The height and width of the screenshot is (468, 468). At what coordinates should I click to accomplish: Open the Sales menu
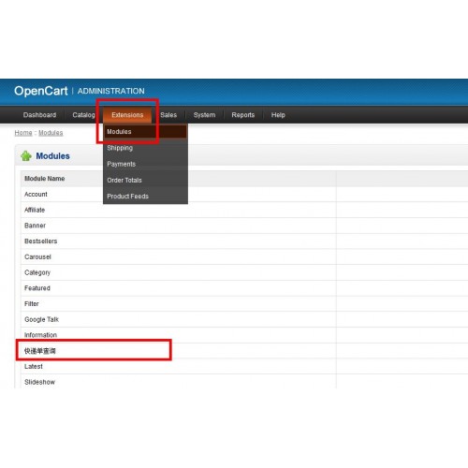[168, 115]
